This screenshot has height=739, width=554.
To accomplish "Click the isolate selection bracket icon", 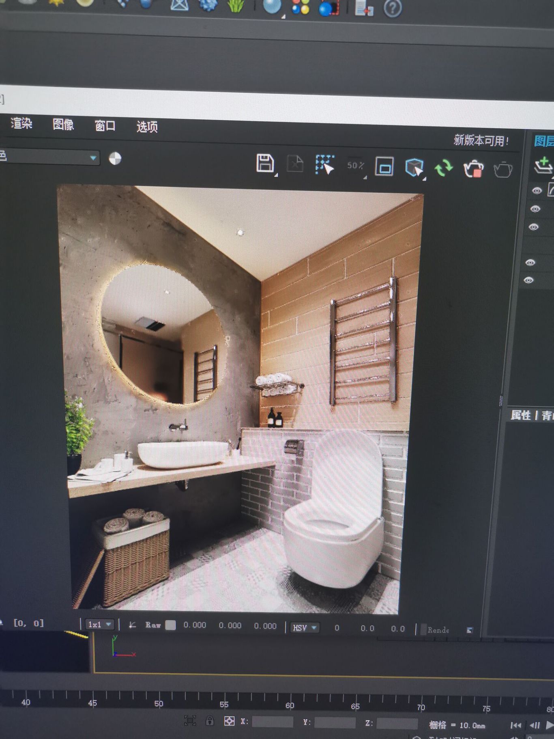I will click(190, 720).
